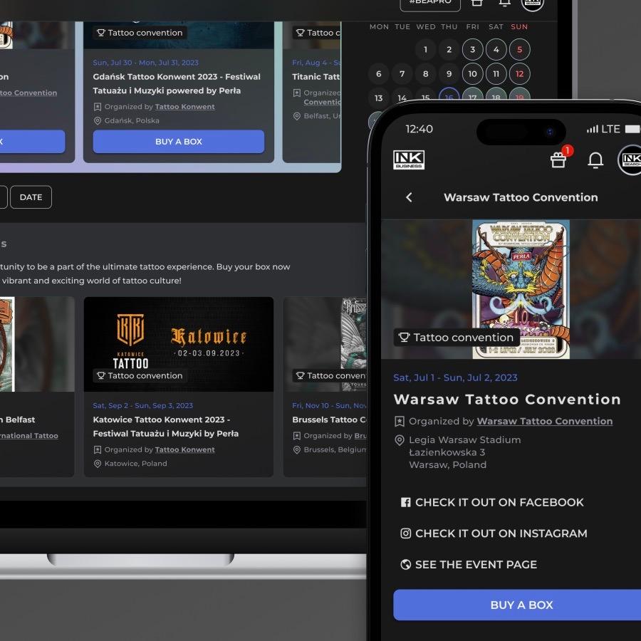
Task: Select day 10 in the calendar
Action: pyautogui.click(x=473, y=73)
